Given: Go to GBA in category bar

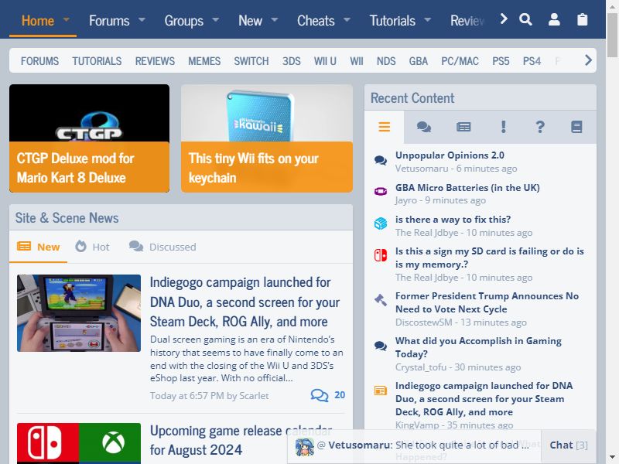Looking at the screenshot, I should coord(418,61).
